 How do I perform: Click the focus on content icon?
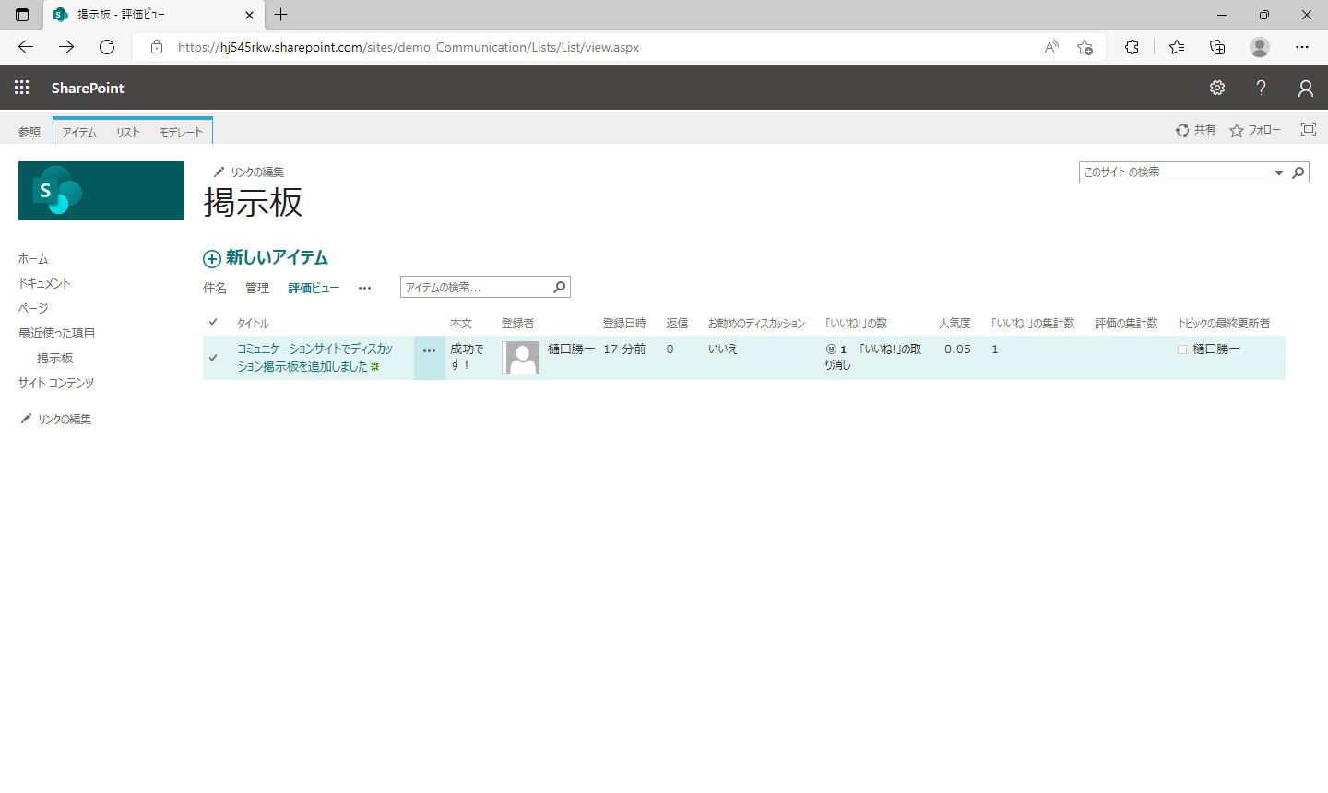(x=1309, y=129)
